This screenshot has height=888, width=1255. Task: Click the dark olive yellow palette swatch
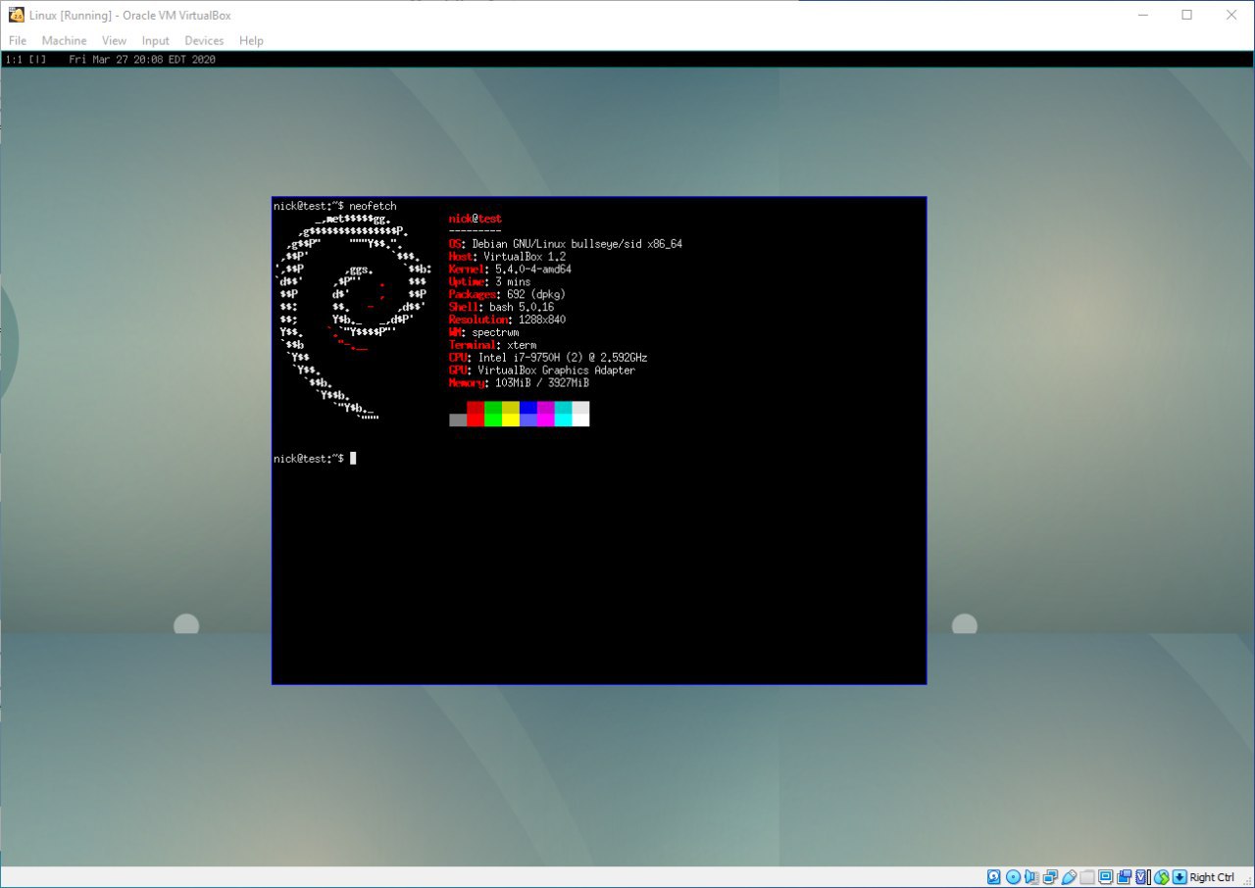point(510,407)
